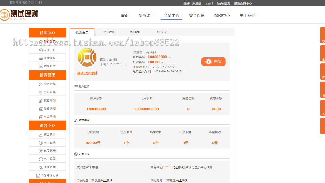325x183 pixels.
Task: Click the chart icon beside 收益详情 heading
Action: pos(76,120)
